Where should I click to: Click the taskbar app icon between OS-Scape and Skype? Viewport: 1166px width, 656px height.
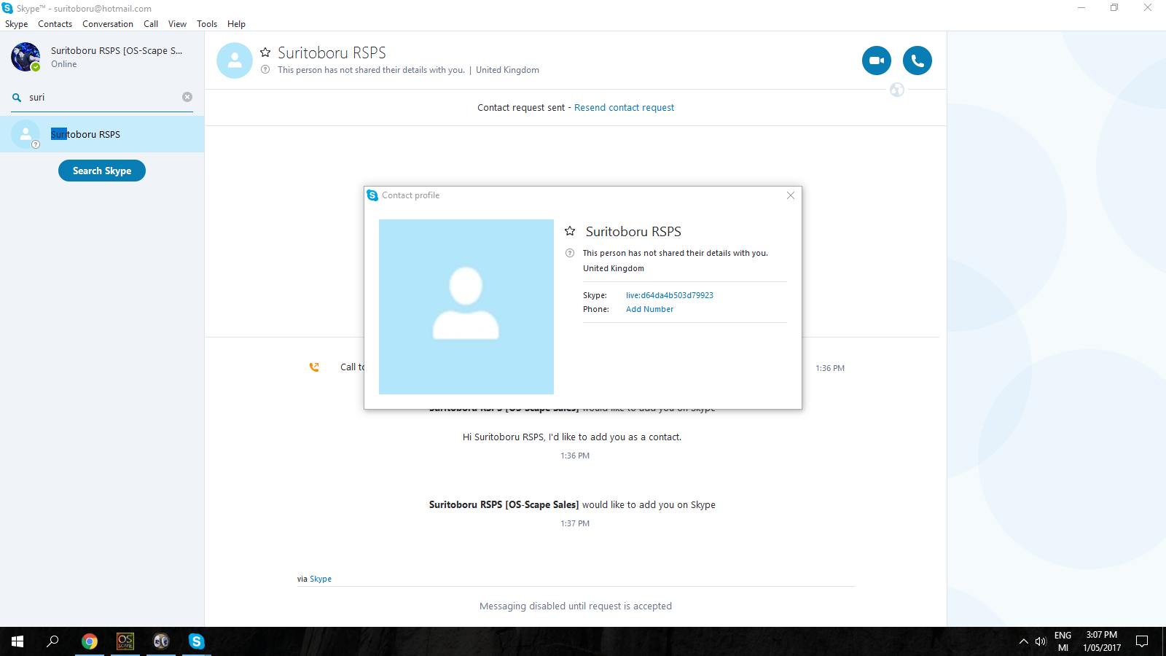tap(161, 641)
